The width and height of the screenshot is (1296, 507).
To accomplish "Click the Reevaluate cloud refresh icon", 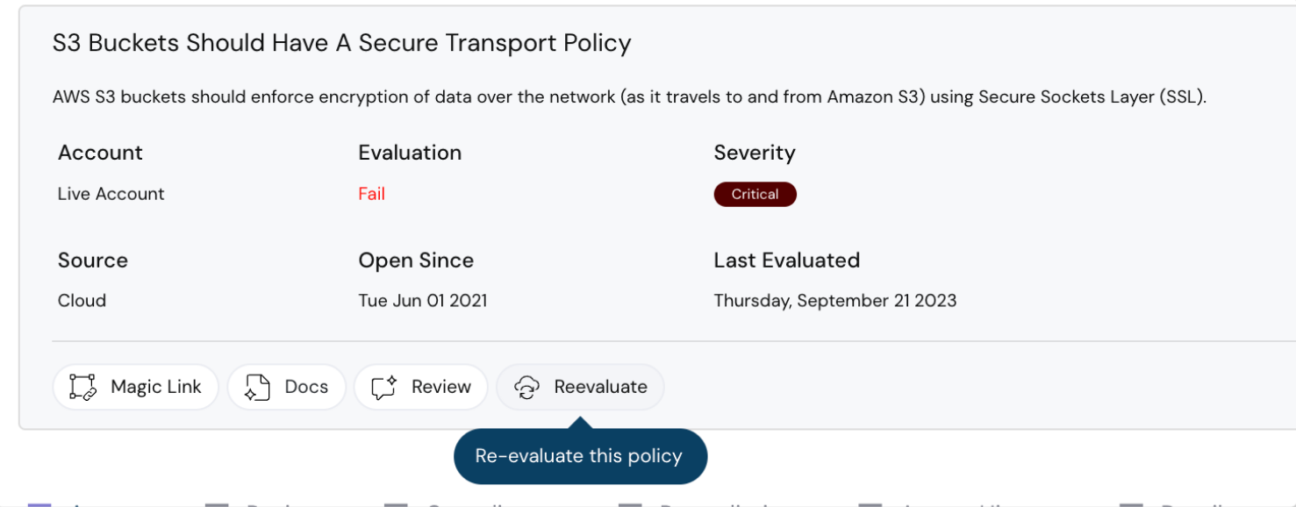I will click(526, 387).
